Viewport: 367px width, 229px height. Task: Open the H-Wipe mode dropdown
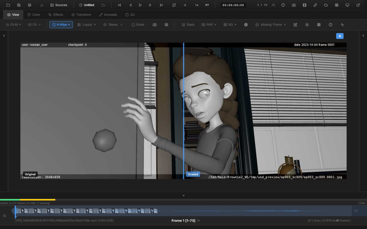click(x=61, y=24)
